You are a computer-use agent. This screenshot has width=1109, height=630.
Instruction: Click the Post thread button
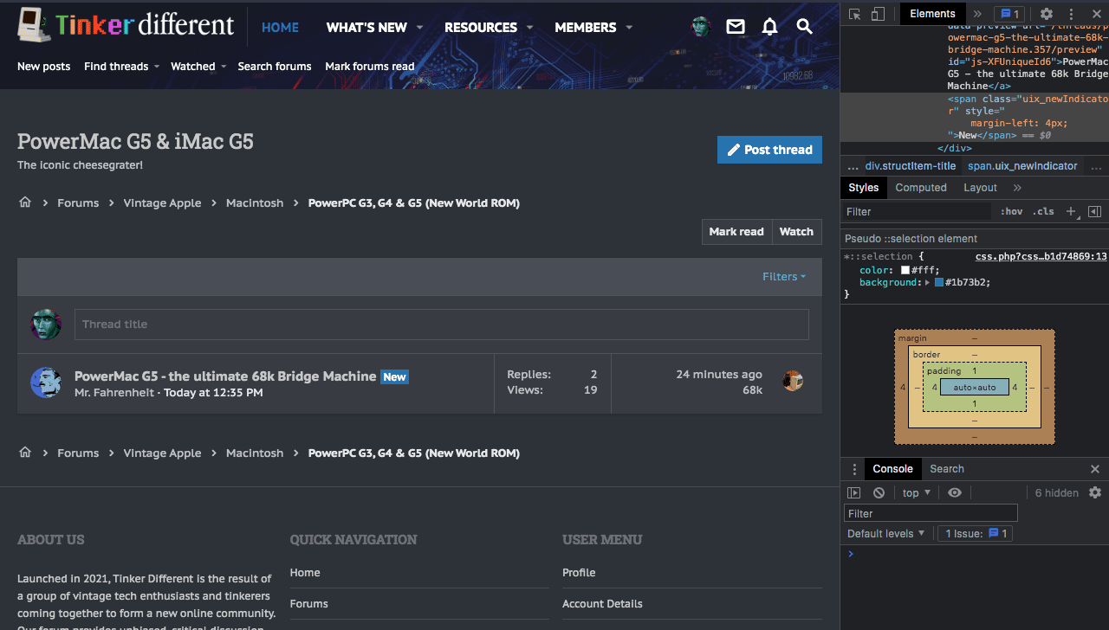(769, 150)
